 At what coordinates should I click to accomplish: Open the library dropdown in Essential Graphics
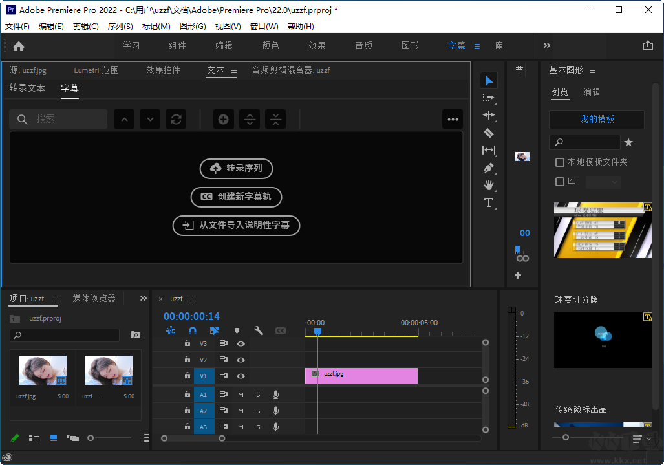coord(603,182)
